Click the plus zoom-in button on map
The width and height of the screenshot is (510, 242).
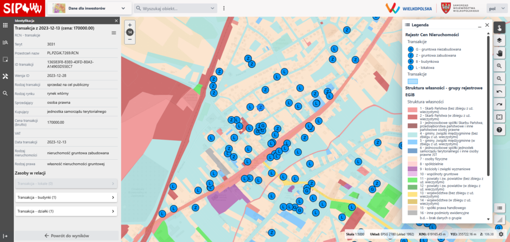click(x=130, y=25)
